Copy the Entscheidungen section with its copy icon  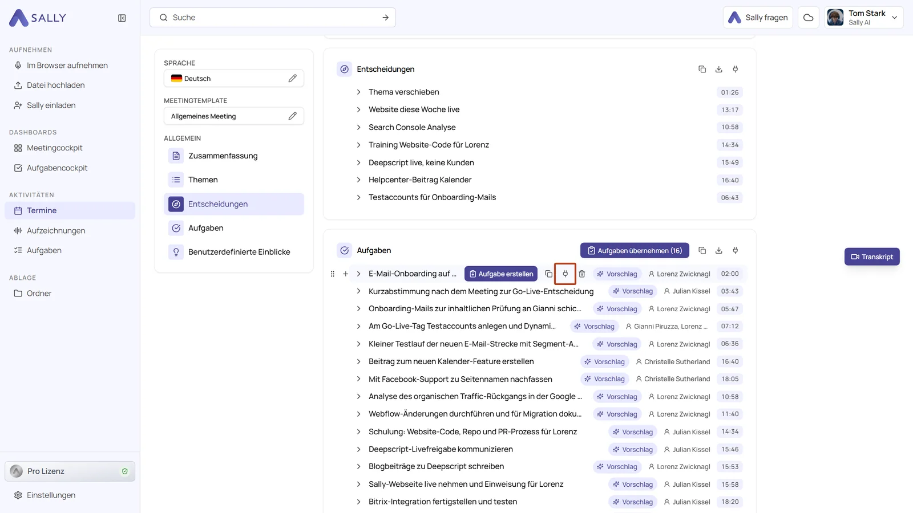(x=702, y=70)
